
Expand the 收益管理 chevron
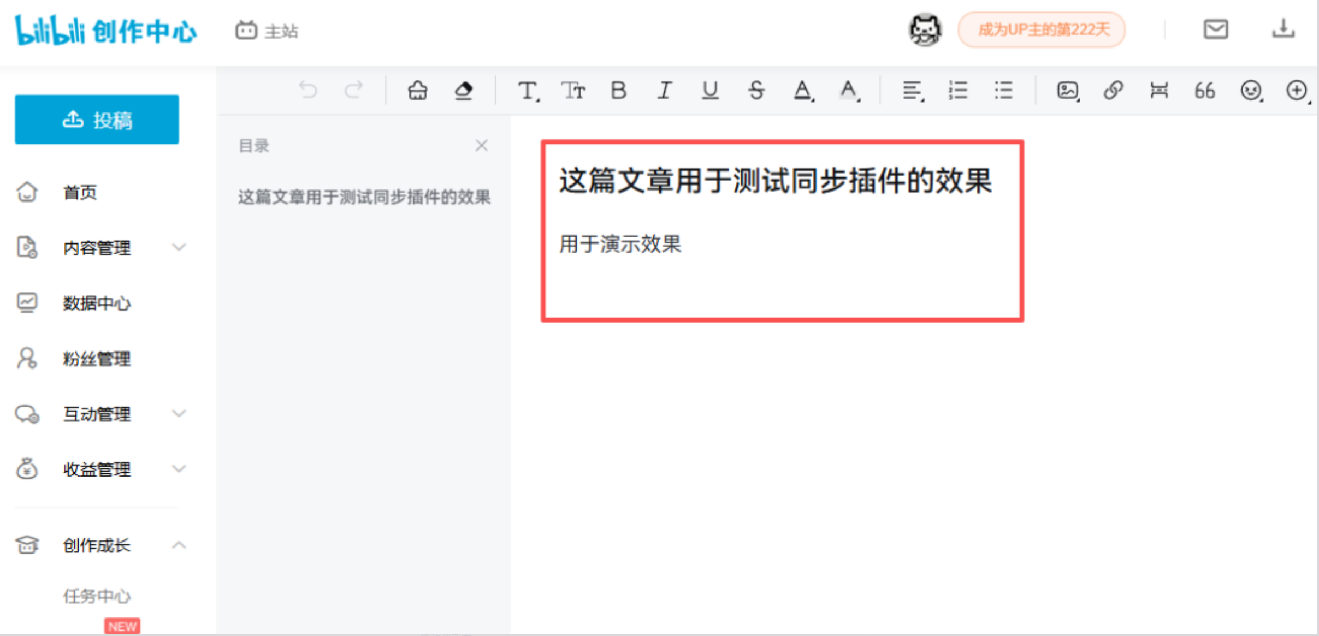pyautogui.click(x=179, y=468)
